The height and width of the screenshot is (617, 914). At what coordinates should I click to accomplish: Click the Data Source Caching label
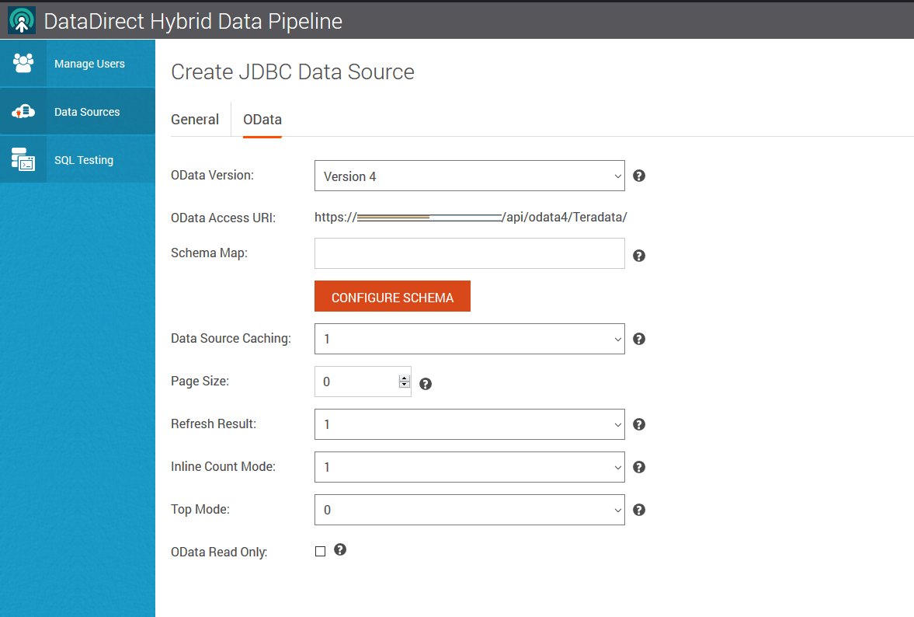pyautogui.click(x=231, y=338)
